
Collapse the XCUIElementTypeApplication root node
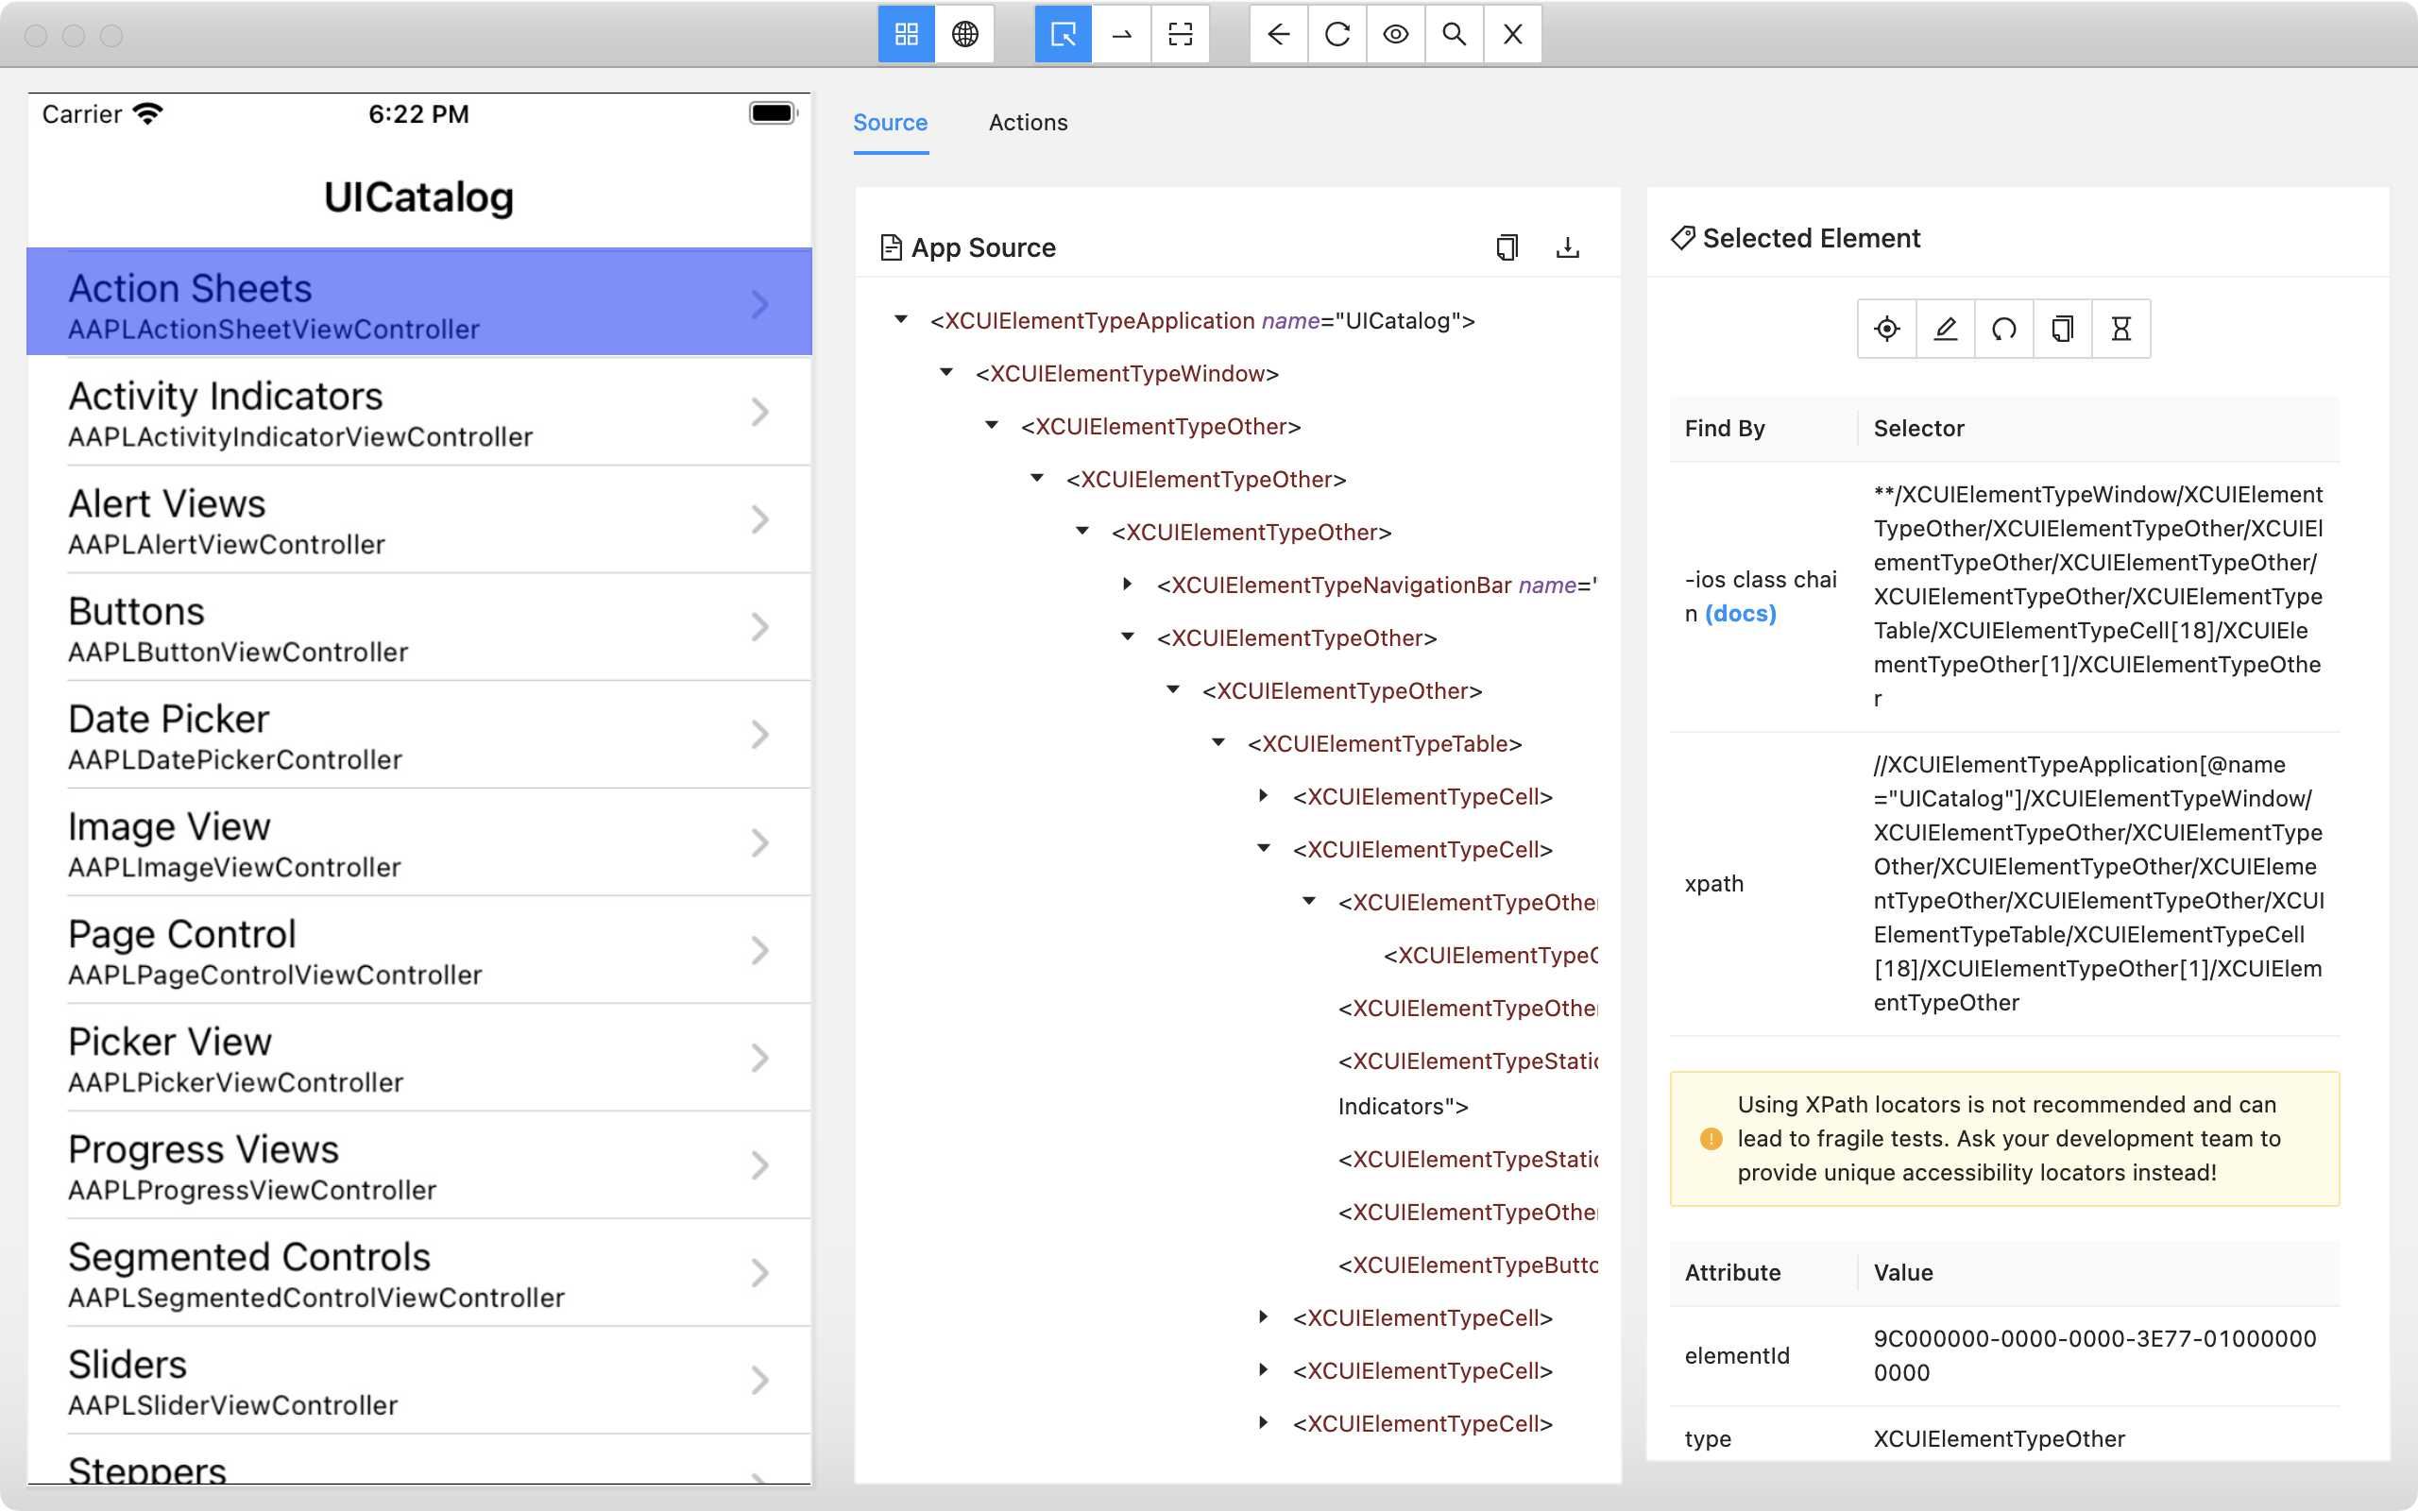click(x=900, y=320)
